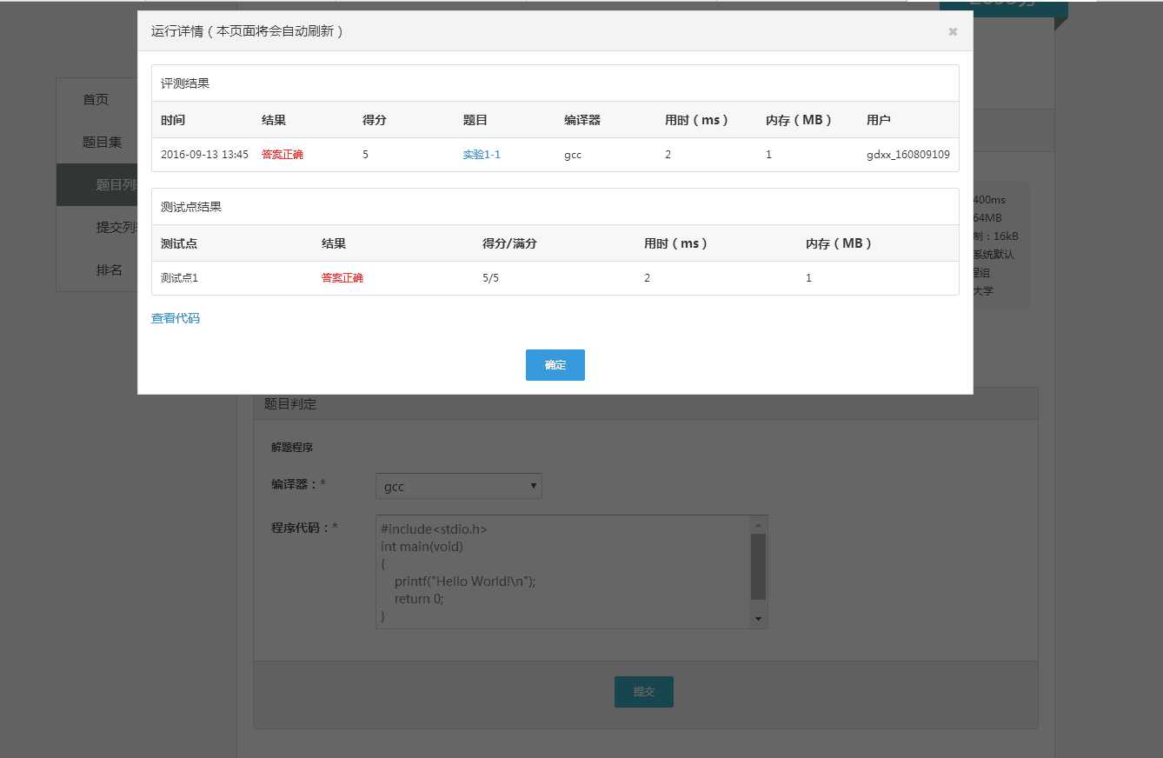Confirm the dialog with the 确定 button

(x=555, y=365)
